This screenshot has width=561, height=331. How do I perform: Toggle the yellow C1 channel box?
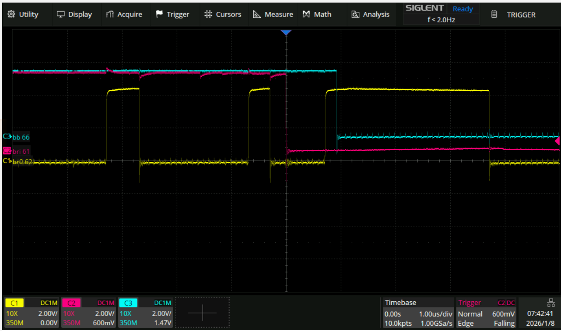(x=31, y=313)
